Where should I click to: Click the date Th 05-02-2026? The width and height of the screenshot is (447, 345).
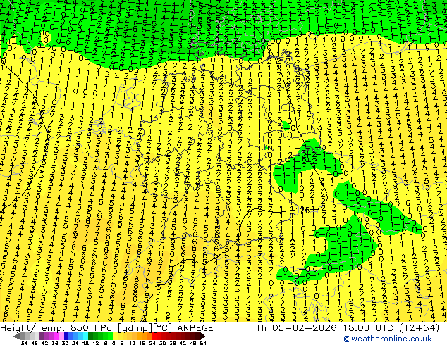tap(296, 328)
